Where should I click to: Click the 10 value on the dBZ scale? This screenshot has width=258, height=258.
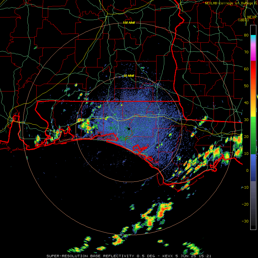[x=246, y=154]
